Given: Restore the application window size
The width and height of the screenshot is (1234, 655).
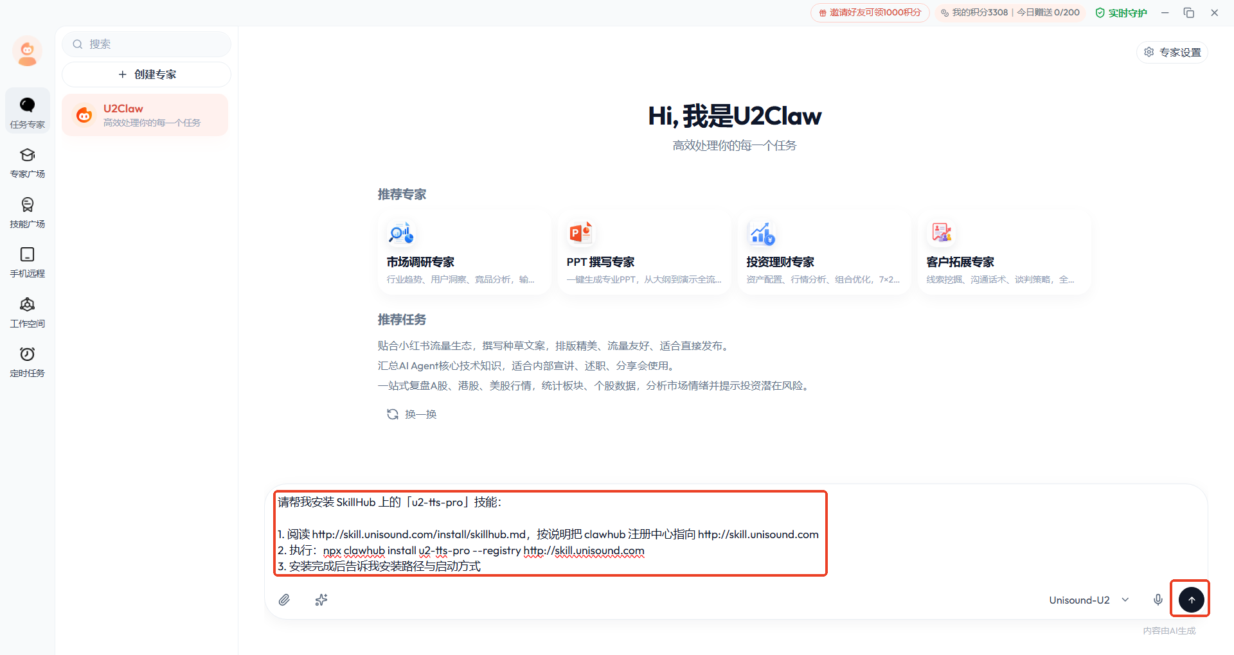Looking at the screenshot, I should [1189, 13].
